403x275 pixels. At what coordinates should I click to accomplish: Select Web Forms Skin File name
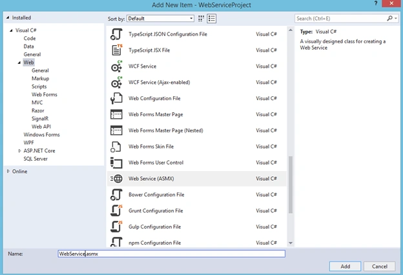(151, 147)
